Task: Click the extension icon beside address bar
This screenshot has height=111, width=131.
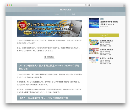Action: (x=89, y=5)
